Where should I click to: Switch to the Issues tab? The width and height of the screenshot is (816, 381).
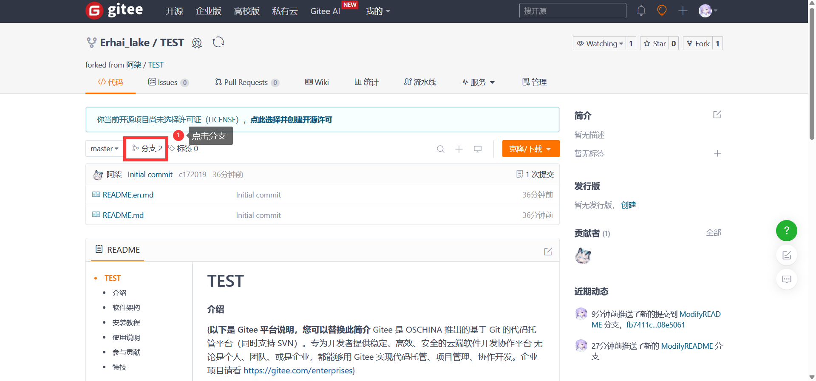(x=168, y=82)
